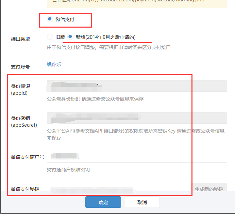Screen dimensions: 235x214
Task: Click the 微信支付秘钥 label
Action: pos(25,189)
